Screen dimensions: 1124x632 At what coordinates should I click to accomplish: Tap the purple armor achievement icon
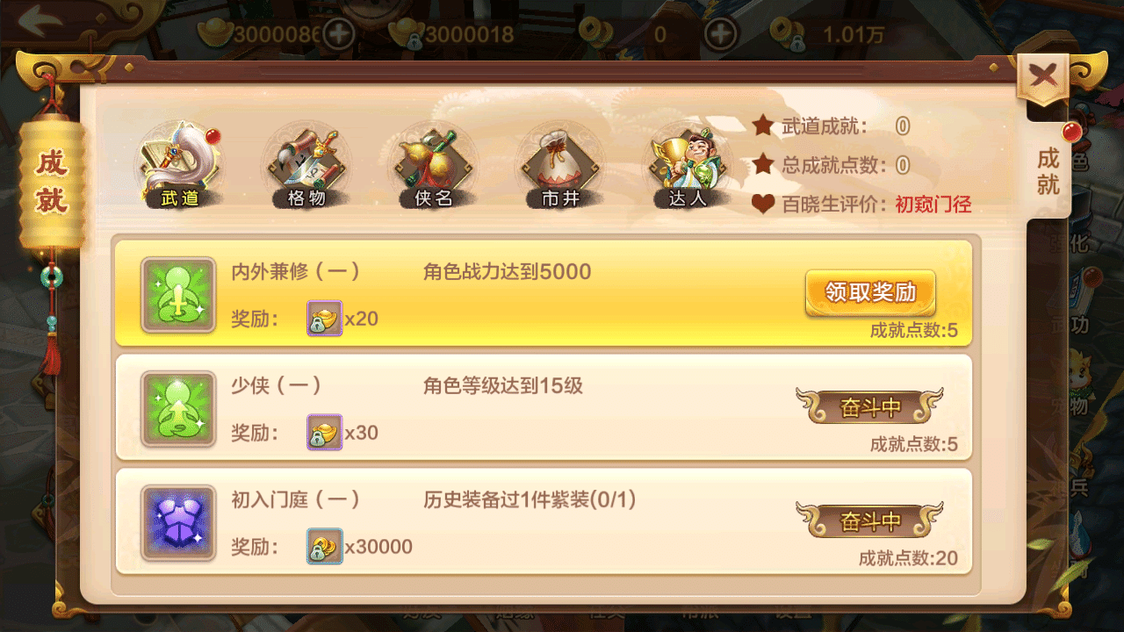point(179,523)
